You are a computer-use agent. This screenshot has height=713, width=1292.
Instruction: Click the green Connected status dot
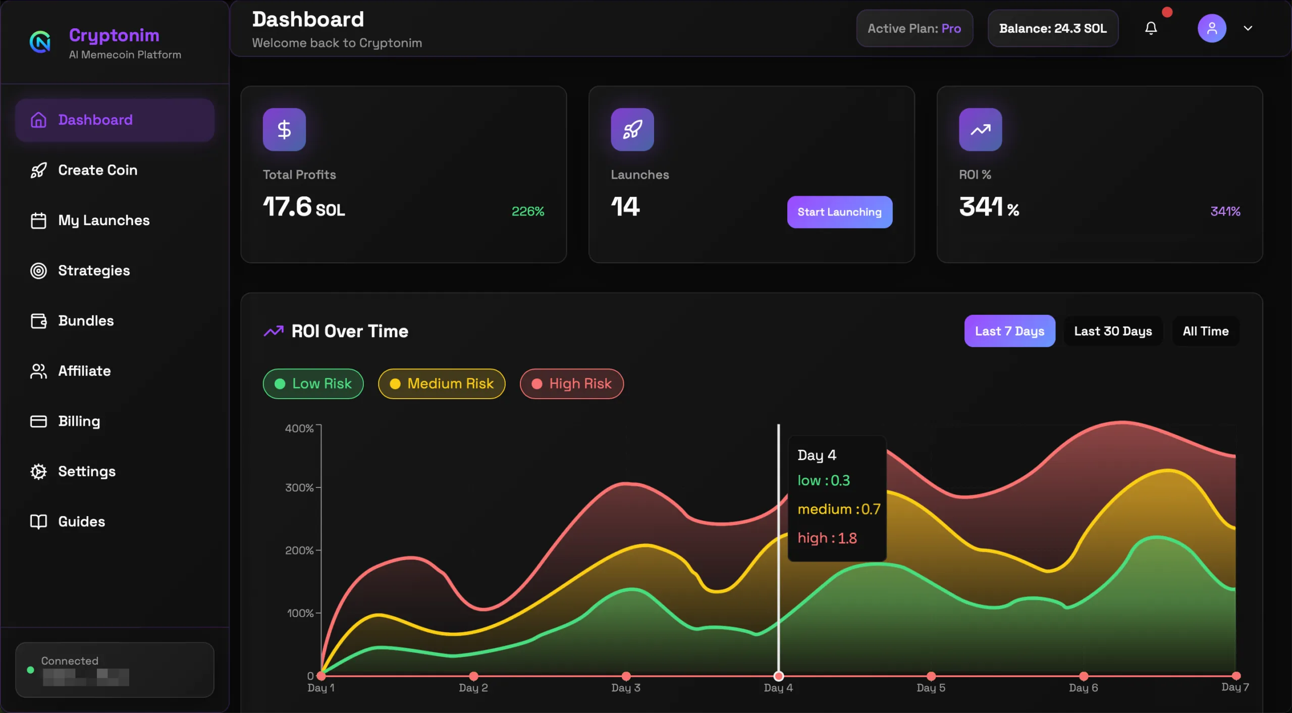pyautogui.click(x=30, y=670)
